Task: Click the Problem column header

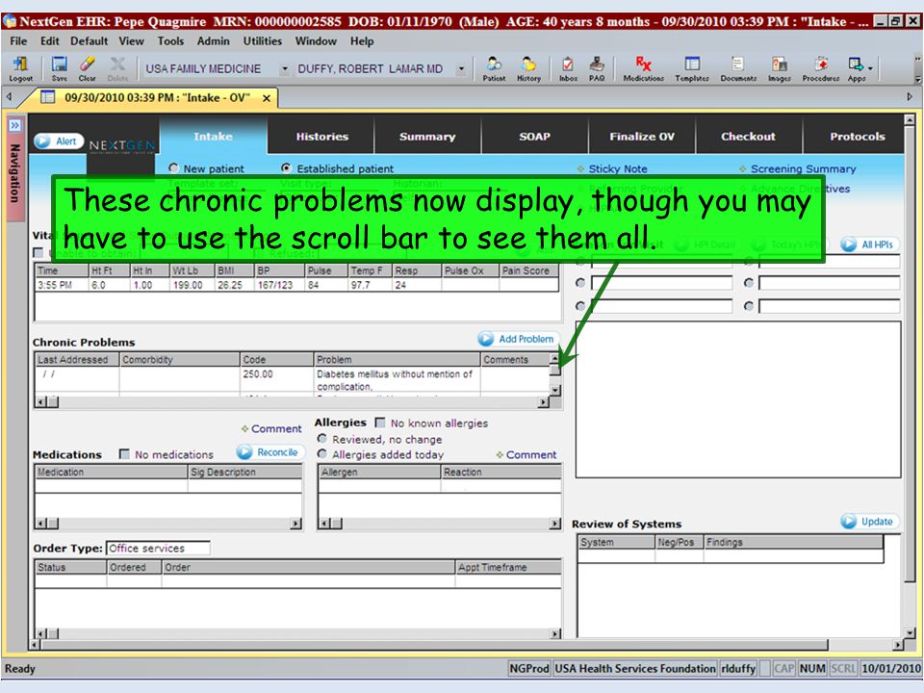Action: pos(397,359)
